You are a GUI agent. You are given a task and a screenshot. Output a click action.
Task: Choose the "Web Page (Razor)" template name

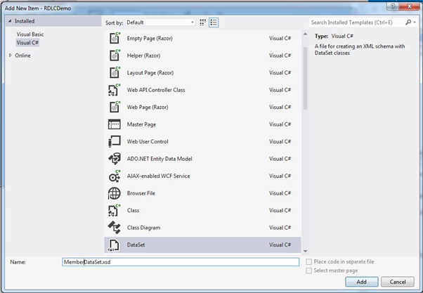coord(148,107)
